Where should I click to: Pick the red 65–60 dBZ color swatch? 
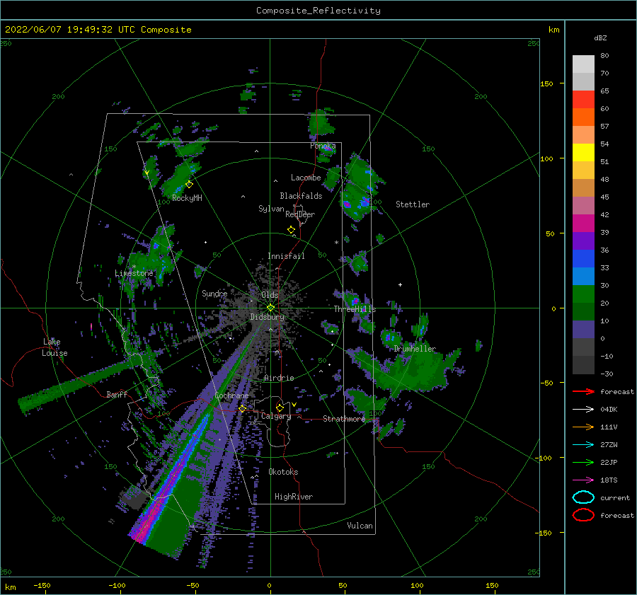(583, 100)
